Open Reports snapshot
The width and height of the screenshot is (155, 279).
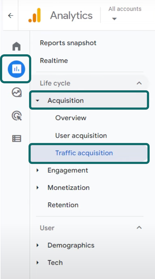tap(68, 43)
